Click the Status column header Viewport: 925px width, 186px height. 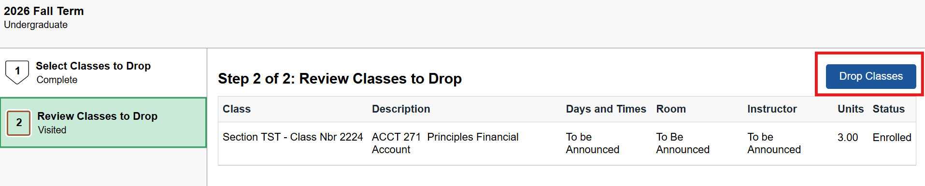coord(889,109)
